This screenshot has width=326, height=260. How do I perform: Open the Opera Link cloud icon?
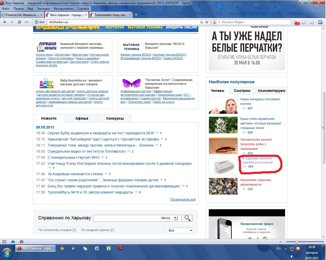click(x=13, y=242)
